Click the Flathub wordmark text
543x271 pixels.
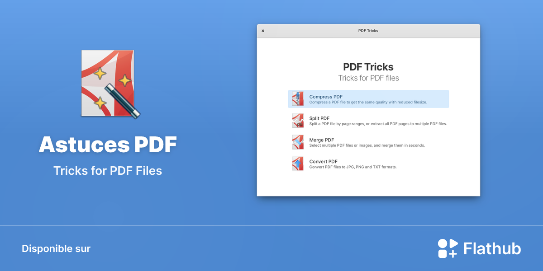pyautogui.click(x=492, y=248)
